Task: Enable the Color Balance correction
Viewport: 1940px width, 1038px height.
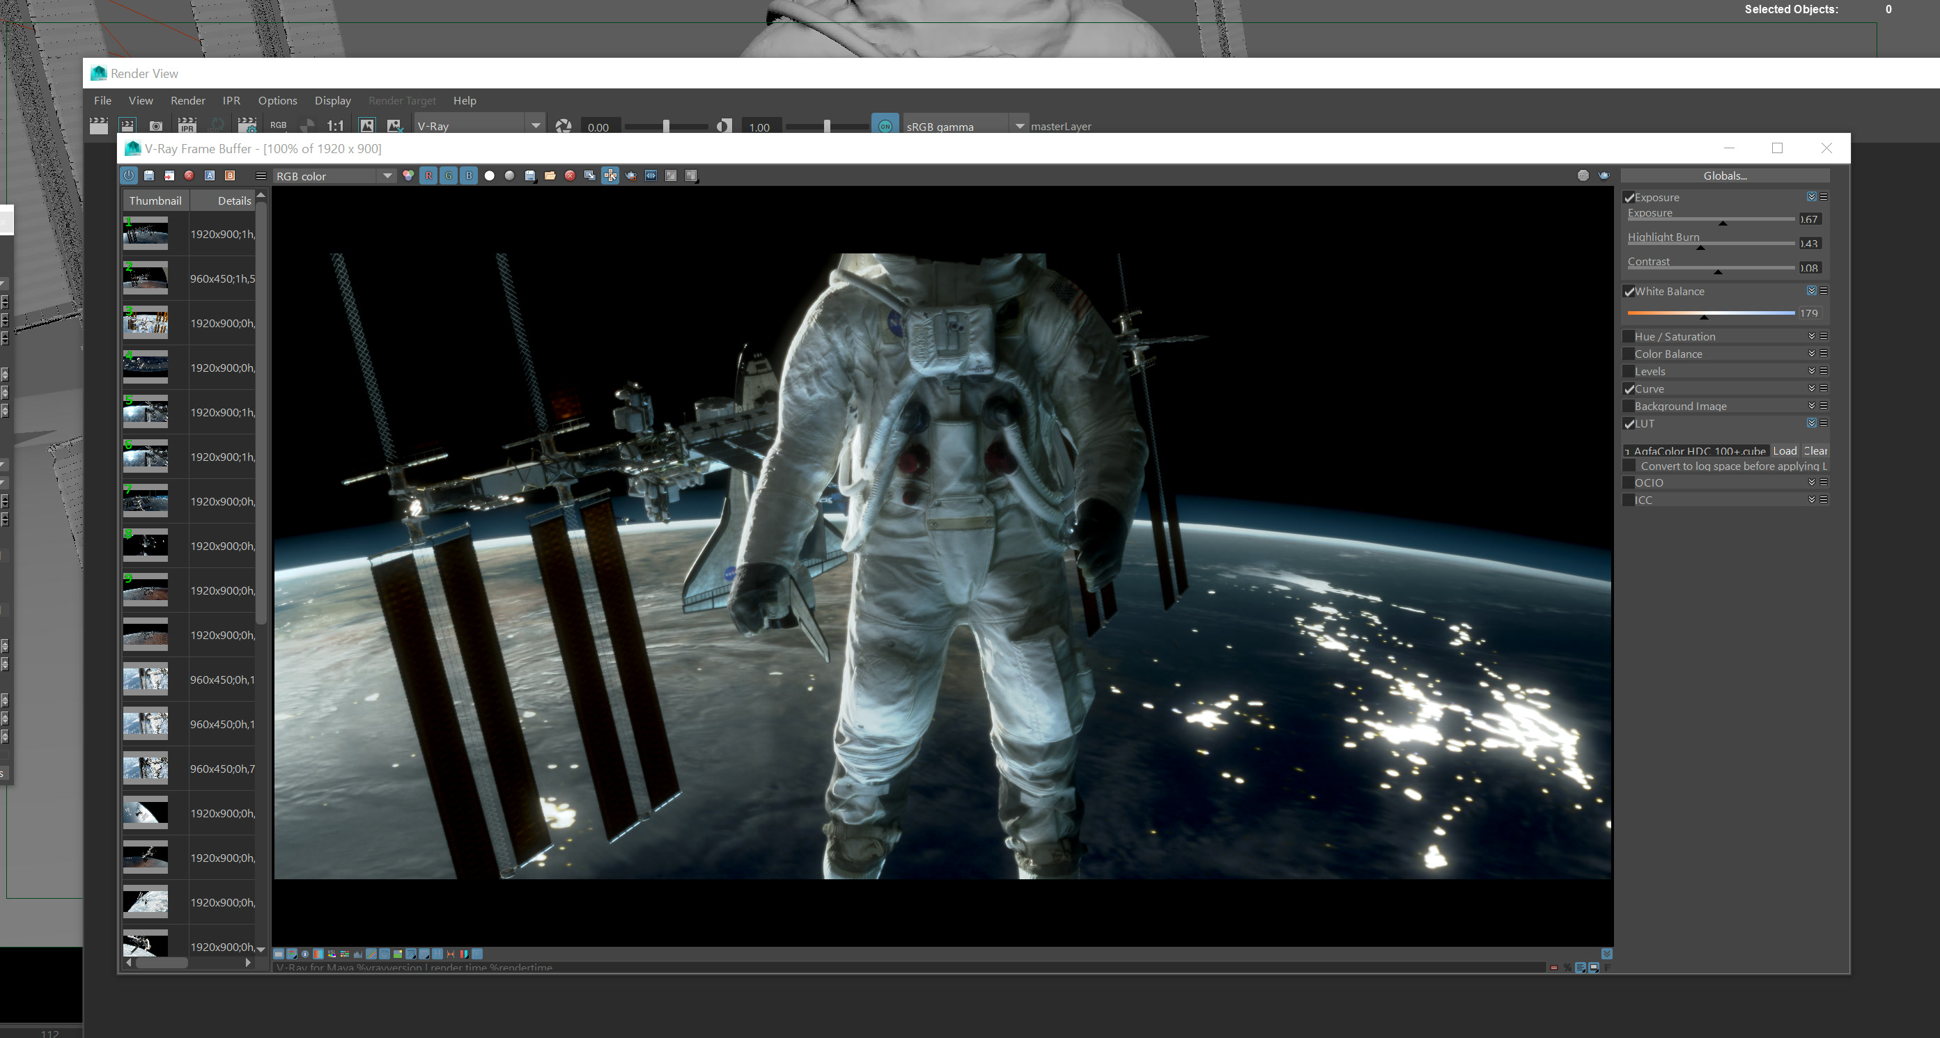Action: point(1629,354)
